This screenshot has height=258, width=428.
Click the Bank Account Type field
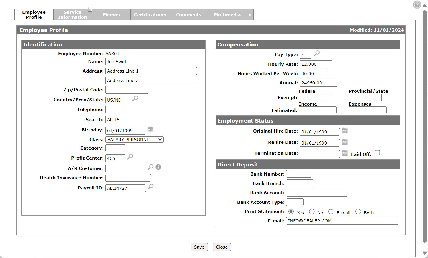pyautogui.click(x=295, y=202)
